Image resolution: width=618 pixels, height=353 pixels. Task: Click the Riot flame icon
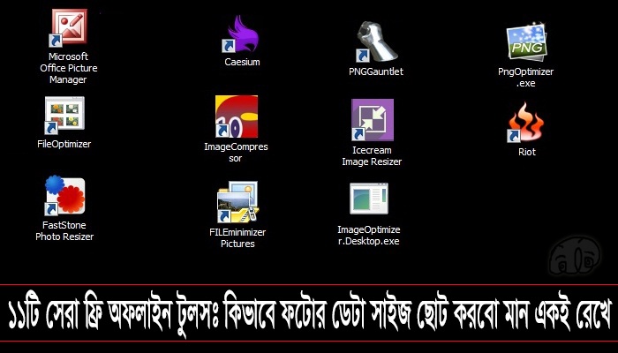click(x=526, y=123)
